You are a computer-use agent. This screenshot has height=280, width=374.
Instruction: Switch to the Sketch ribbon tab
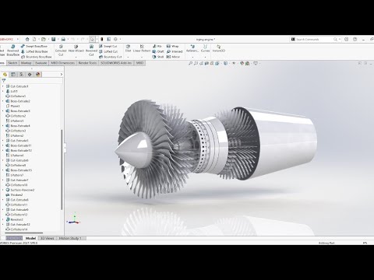12,63
